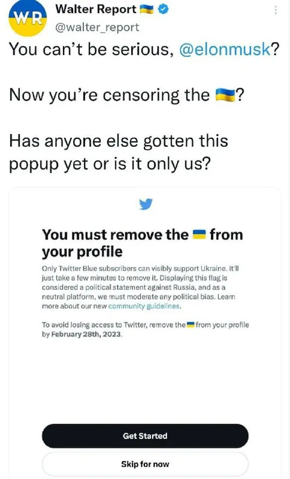The height and width of the screenshot is (479, 290).
Task: Open the Walter Report profile avatar
Action: click(x=28, y=19)
